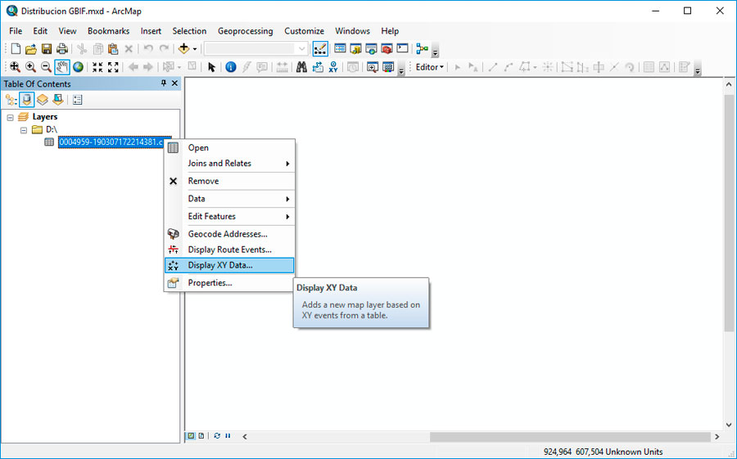737x459 pixels.
Task: Activate the Pan hand tool
Action: click(62, 67)
